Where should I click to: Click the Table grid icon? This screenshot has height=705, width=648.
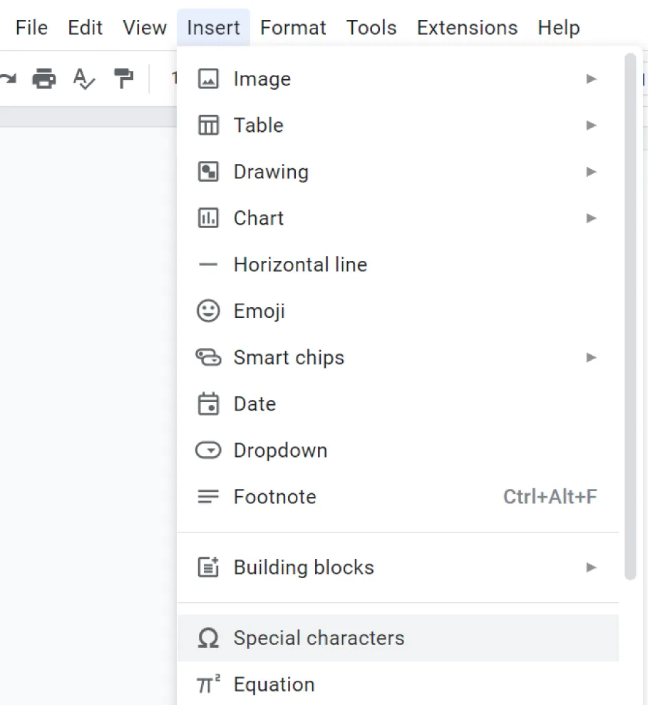(x=209, y=125)
